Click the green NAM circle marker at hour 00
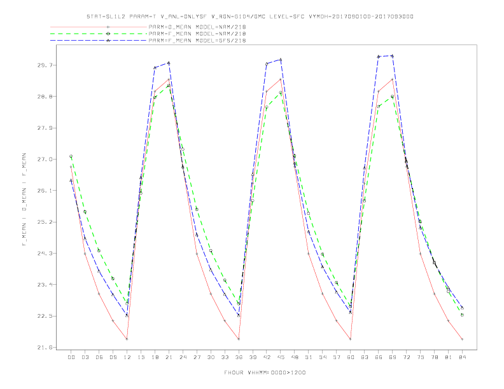The width and height of the screenshot is (504, 389). click(x=71, y=156)
